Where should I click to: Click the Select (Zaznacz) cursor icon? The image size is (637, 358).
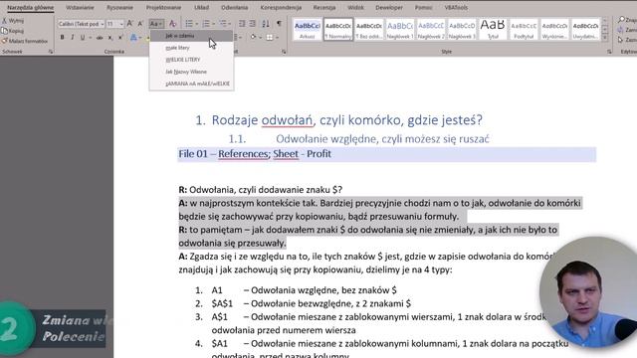[x=620, y=40]
